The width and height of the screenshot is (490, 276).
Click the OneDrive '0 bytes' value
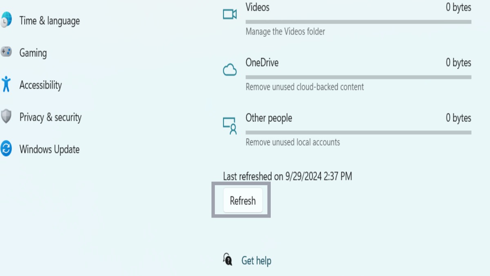(x=459, y=63)
